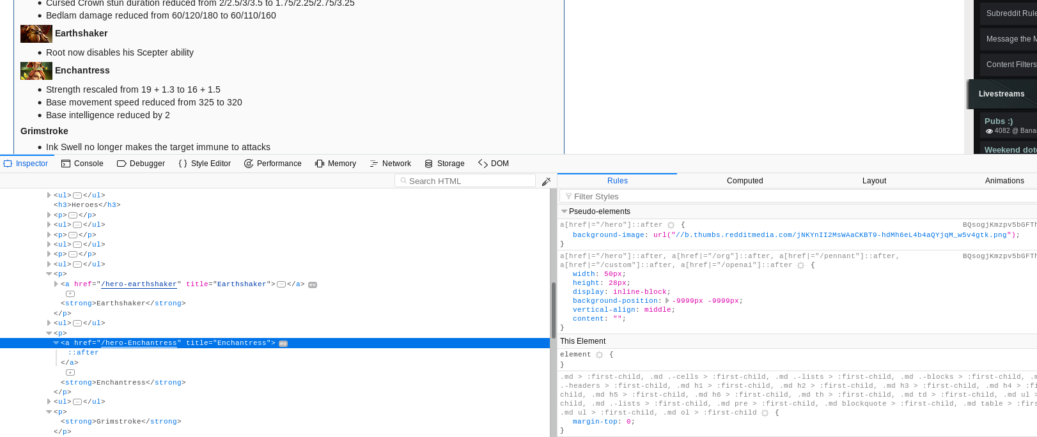Select the h3 Heroes node

pyautogui.click(x=87, y=205)
